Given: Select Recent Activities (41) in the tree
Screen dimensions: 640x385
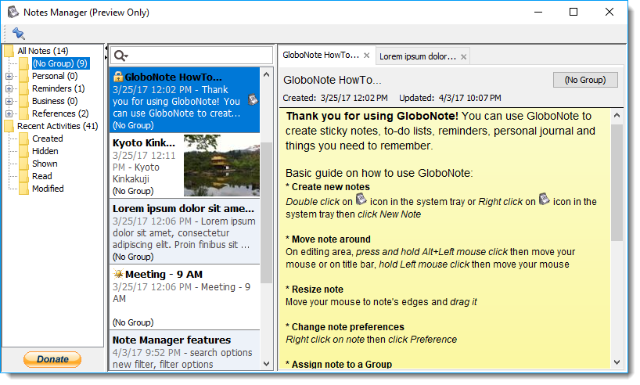Looking at the screenshot, I should (x=58, y=126).
